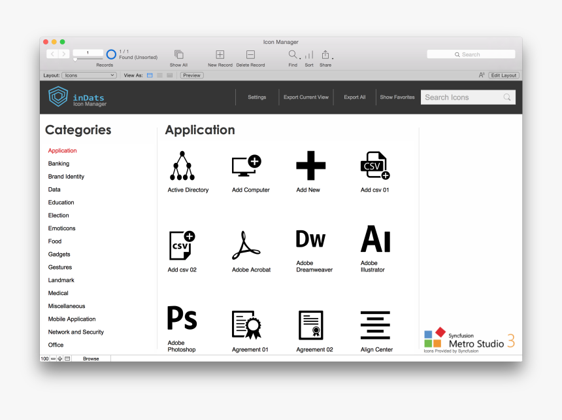Click the Edit Layout button

[504, 75]
